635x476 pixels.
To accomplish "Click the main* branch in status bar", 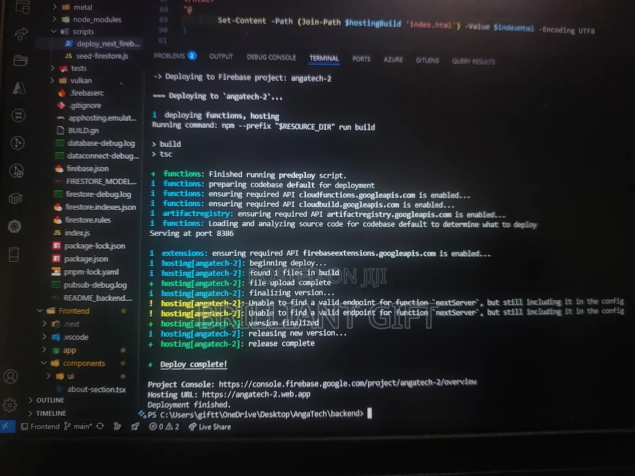I will click(79, 426).
